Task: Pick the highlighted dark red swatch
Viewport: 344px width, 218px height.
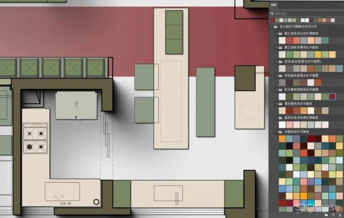Action: tap(332, 96)
